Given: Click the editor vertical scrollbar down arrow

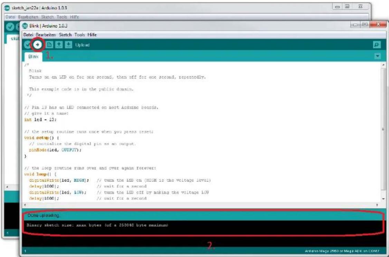Looking at the screenshot, I should [x=384, y=199].
